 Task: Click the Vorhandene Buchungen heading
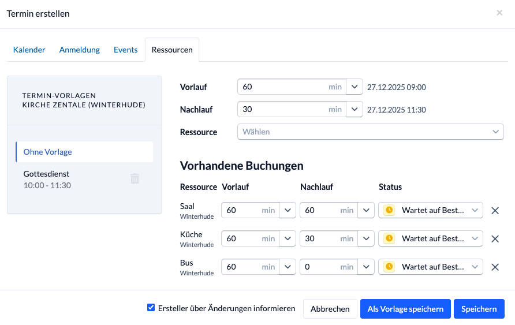point(242,166)
